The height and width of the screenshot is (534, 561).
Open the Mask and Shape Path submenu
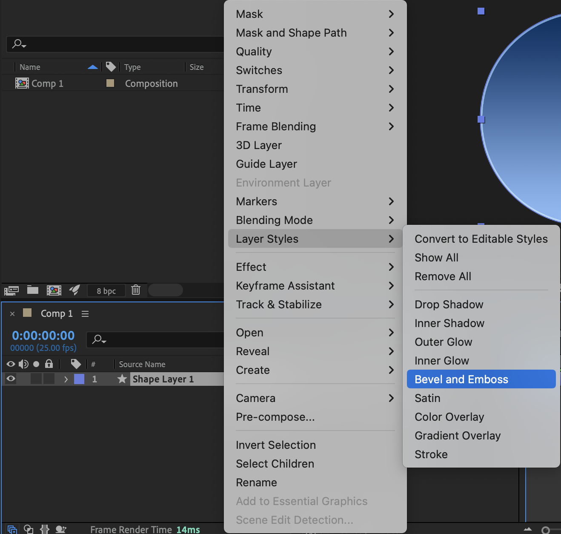pyautogui.click(x=315, y=33)
